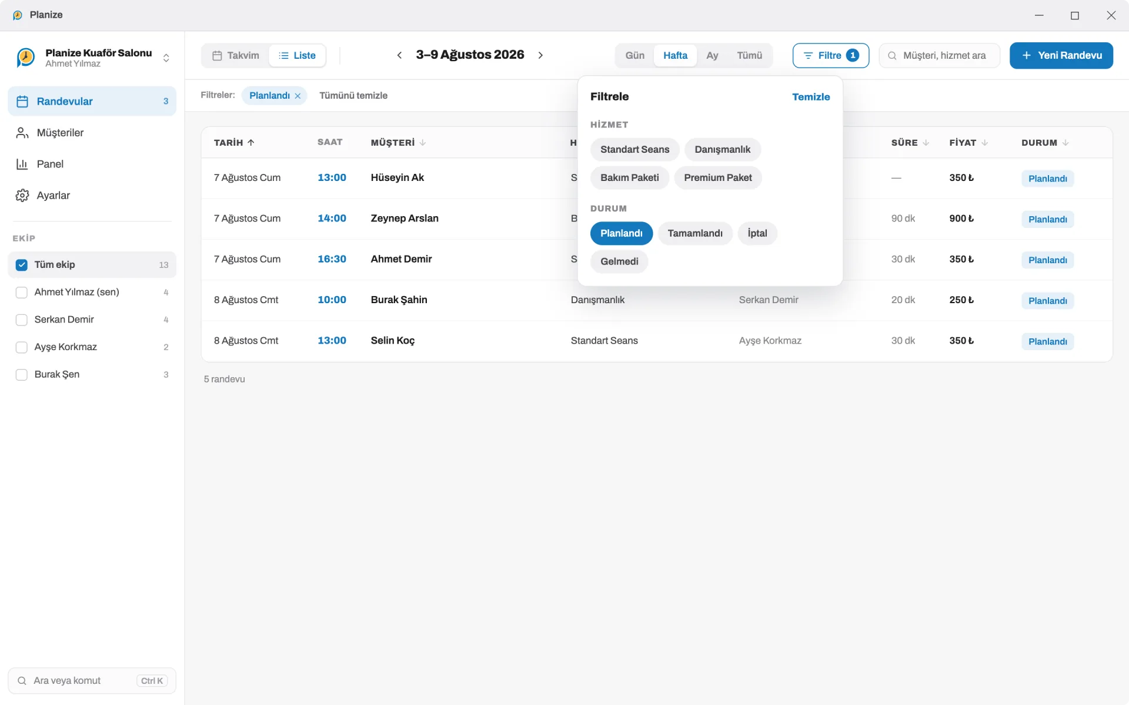The height and width of the screenshot is (705, 1129).
Task: Open the Müşteriler people icon
Action: 22,133
